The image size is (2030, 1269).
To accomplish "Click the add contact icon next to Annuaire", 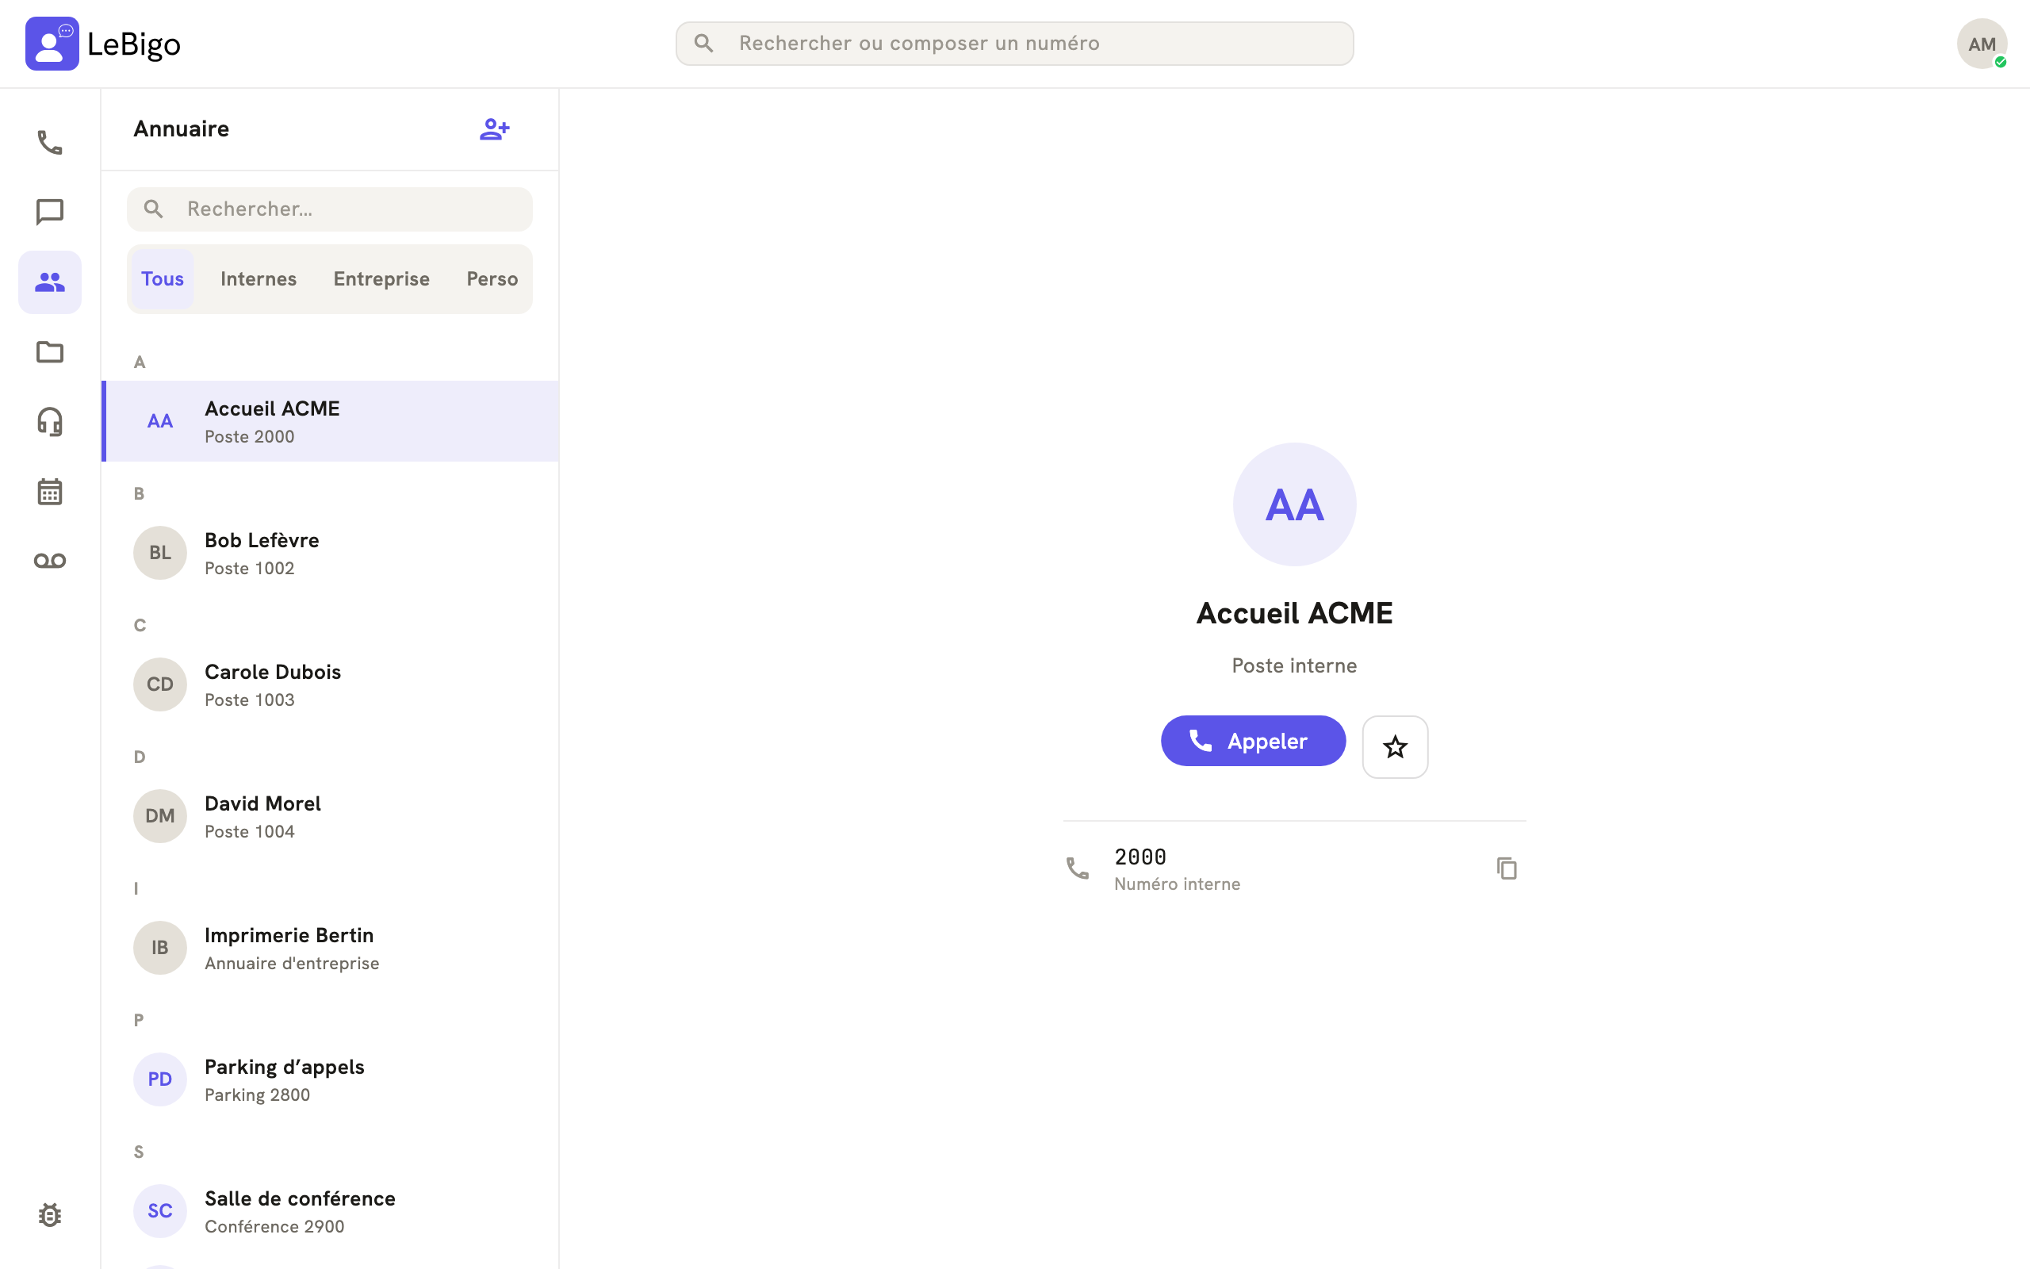I will click(495, 129).
